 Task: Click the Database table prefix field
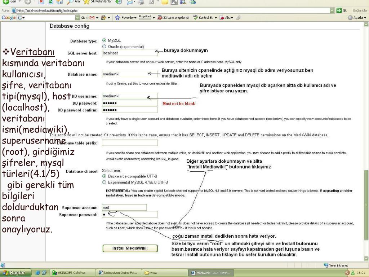click(x=130, y=143)
